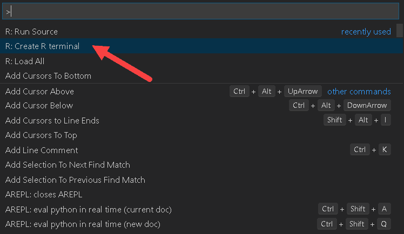The width and height of the screenshot is (404, 234).
Task: Select AREPL eval python (current doc)
Action: pos(88,209)
